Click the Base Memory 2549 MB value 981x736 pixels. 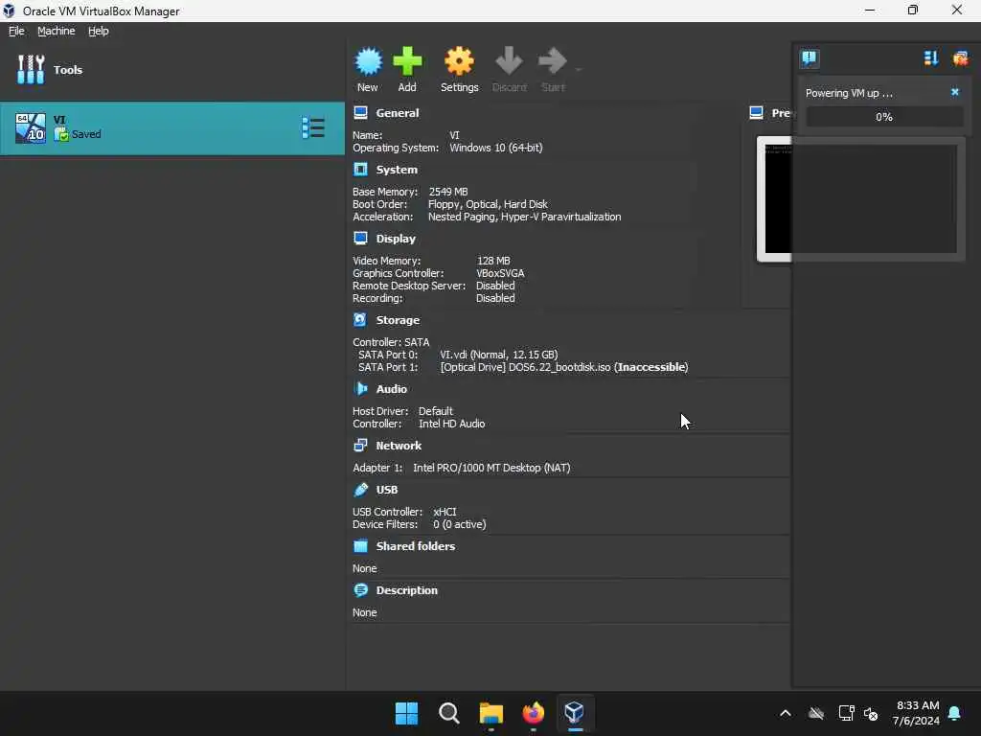tap(448, 192)
